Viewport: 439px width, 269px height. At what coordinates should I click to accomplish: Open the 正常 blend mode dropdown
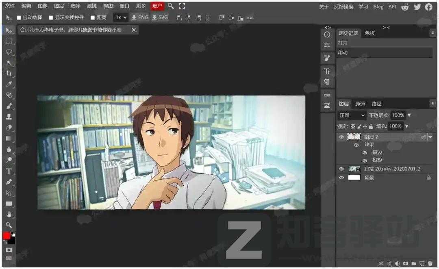(x=351, y=115)
